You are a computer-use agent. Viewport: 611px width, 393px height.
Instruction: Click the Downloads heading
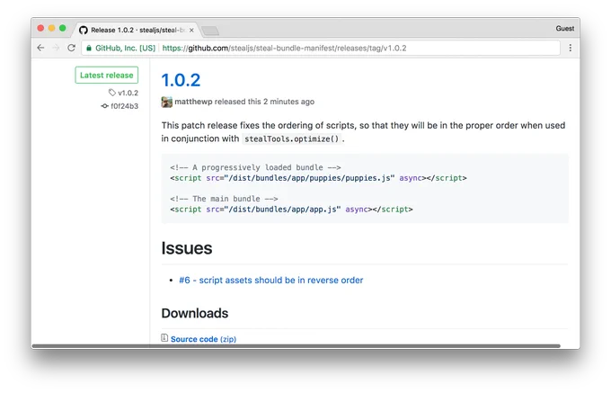coord(195,313)
